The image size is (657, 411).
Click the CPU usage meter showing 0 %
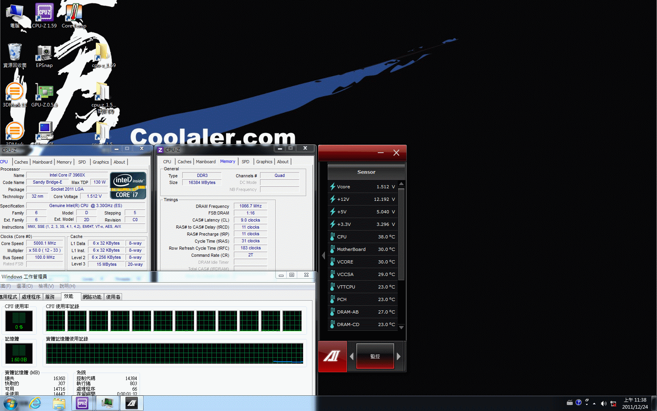coord(19,321)
